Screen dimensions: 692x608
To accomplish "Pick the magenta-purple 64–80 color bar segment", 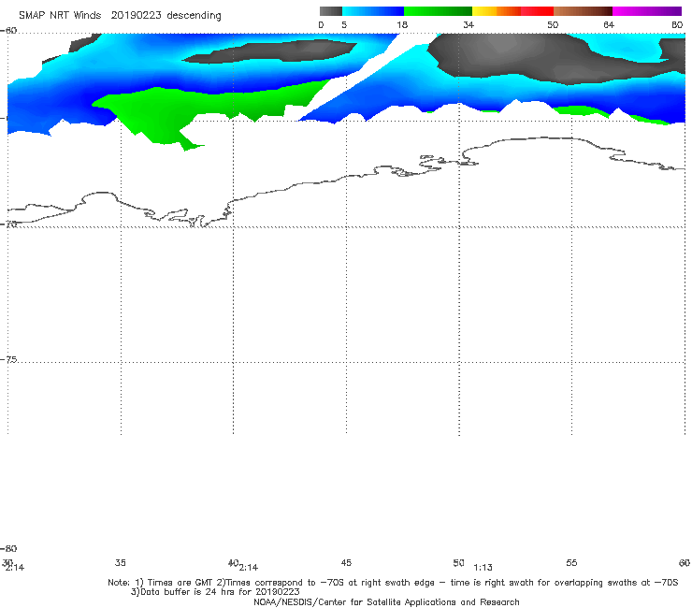I will [647, 11].
